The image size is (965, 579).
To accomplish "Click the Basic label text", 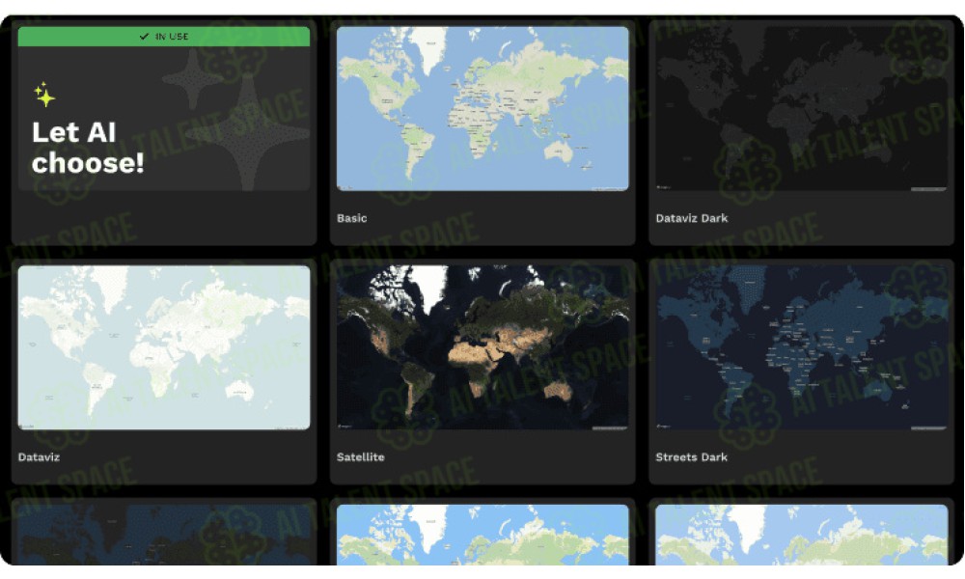I will tap(352, 218).
